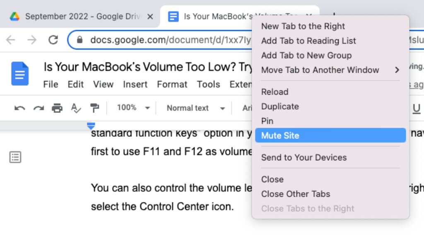Expand Move Tab to Another Window submenu
Screen dimensions: 424x238
point(330,70)
